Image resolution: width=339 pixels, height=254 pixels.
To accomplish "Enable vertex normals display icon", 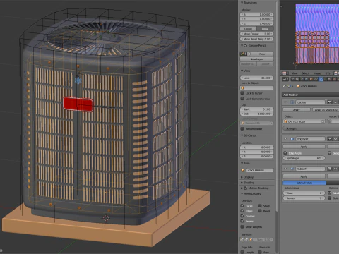I will (242, 240).
